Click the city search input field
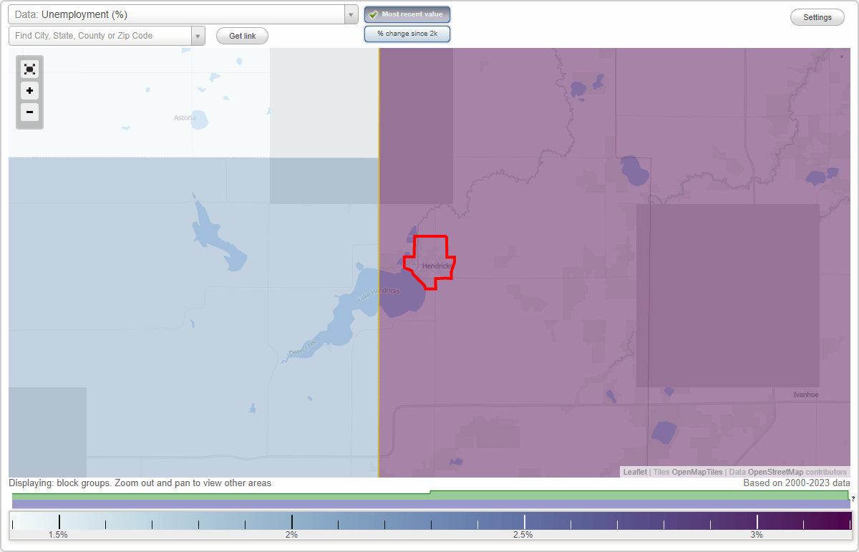The height and width of the screenshot is (552, 859). click(x=100, y=35)
